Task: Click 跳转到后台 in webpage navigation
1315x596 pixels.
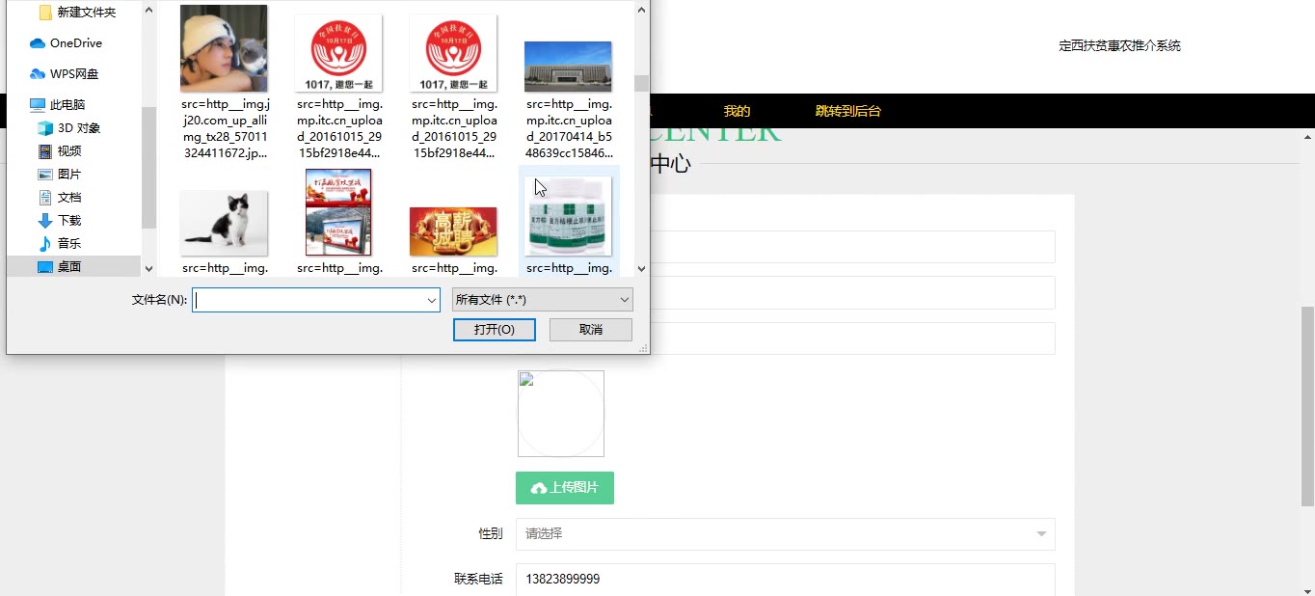Action: 848,111
